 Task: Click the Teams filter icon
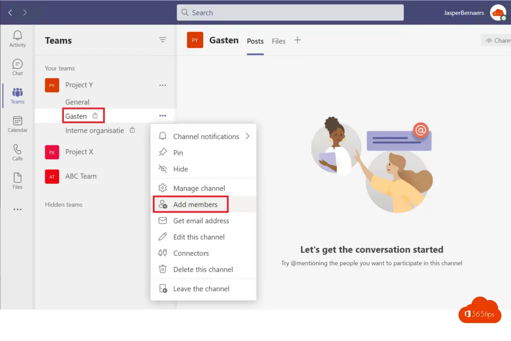pos(163,40)
